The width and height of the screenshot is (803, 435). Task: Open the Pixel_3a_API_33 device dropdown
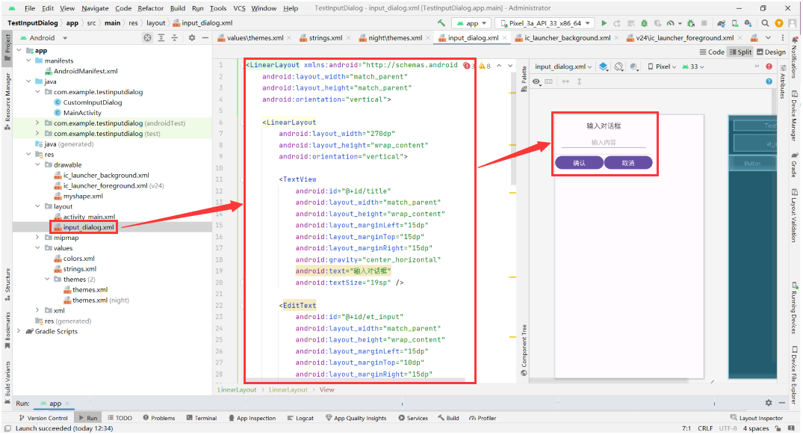(546, 23)
